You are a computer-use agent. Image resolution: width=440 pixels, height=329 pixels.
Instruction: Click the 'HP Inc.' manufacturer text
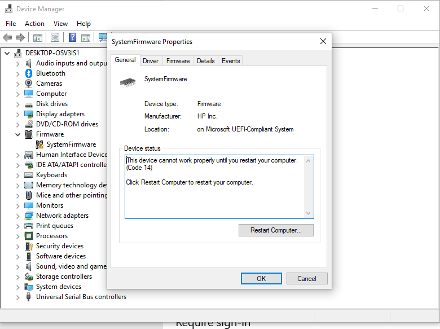pos(208,116)
